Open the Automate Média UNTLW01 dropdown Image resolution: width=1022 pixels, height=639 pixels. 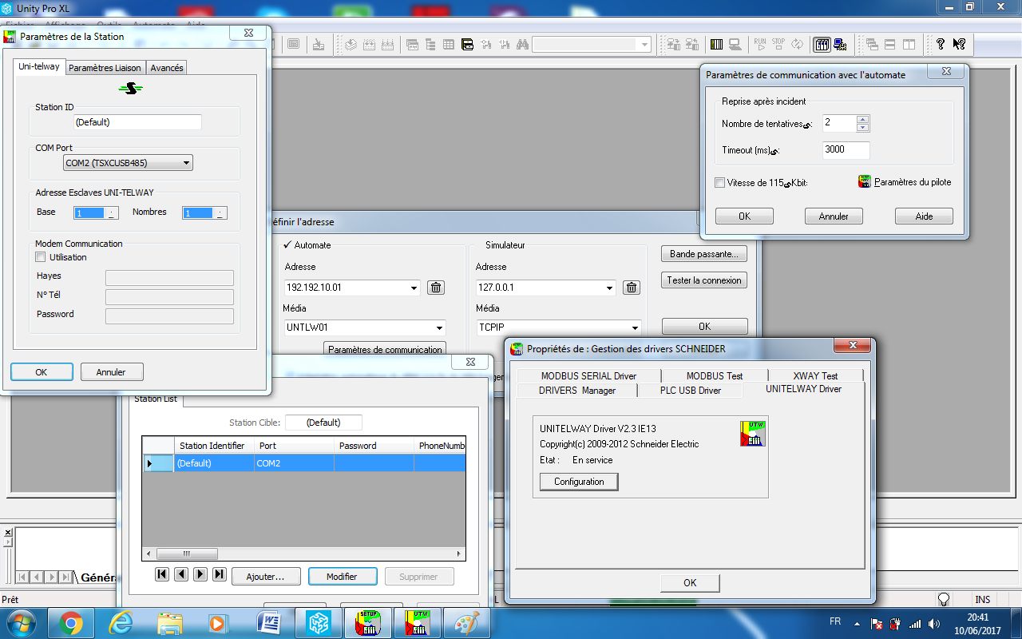coord(439,327)
